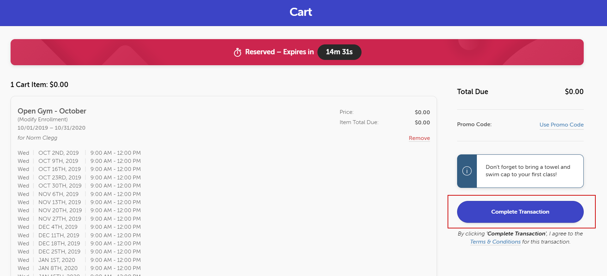Click the OCT 30TH, 2019 session row
This screenshot has height=276, width=607.
(x=79, y=186)
